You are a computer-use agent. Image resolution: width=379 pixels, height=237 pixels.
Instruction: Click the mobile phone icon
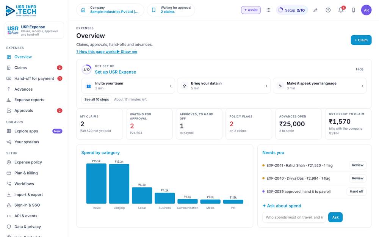coord(353,10)
